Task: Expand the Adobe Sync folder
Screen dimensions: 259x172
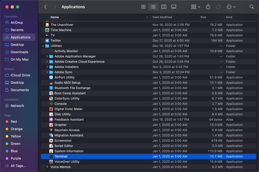Action: point(47,72)
